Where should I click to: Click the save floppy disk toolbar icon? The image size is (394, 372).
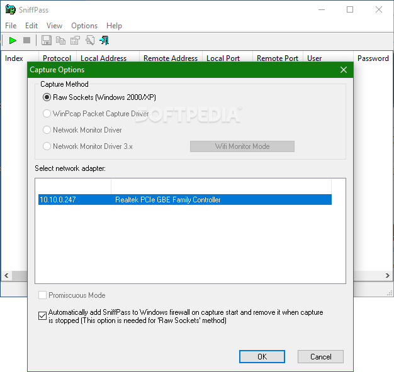(x=46, y=40)
